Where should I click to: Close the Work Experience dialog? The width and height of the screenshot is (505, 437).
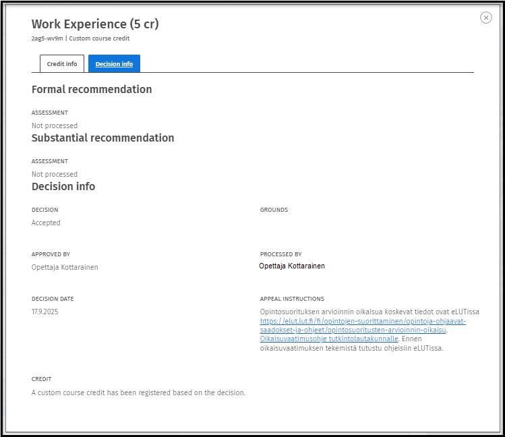[x=485, y=18]
